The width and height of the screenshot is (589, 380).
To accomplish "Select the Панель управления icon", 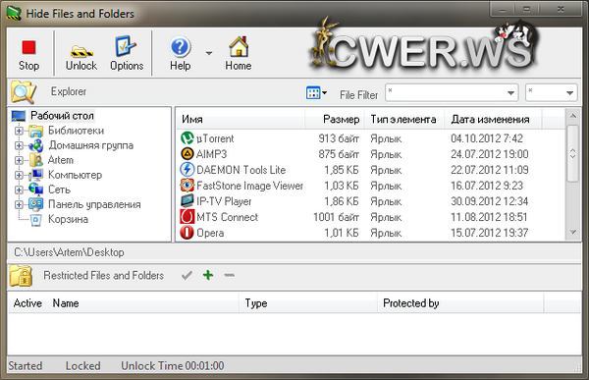I will pos(36,204).
